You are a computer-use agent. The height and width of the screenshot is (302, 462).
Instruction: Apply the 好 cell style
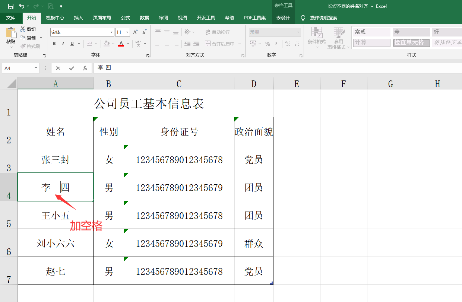tap(447, 32)
